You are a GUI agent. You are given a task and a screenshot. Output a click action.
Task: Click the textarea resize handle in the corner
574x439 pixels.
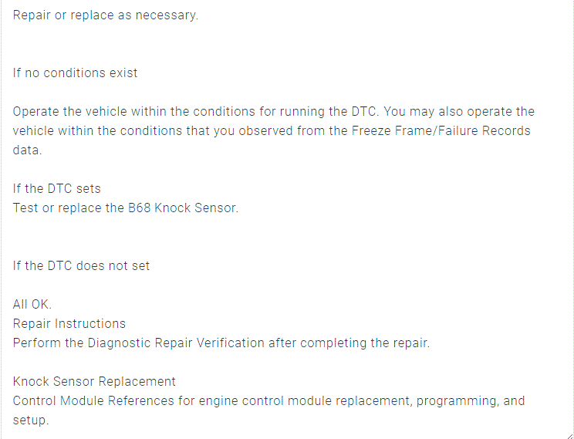click(x=568, y=434)
